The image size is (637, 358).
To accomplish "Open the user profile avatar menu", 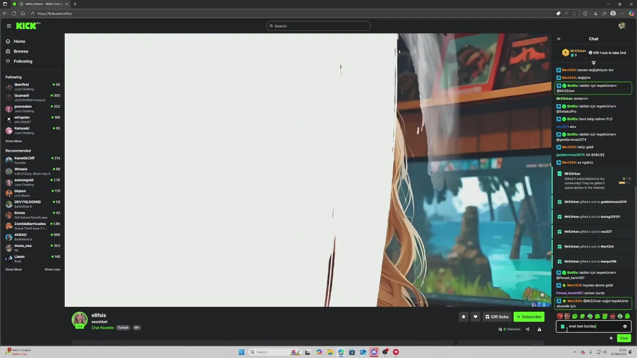I will 622,26.
